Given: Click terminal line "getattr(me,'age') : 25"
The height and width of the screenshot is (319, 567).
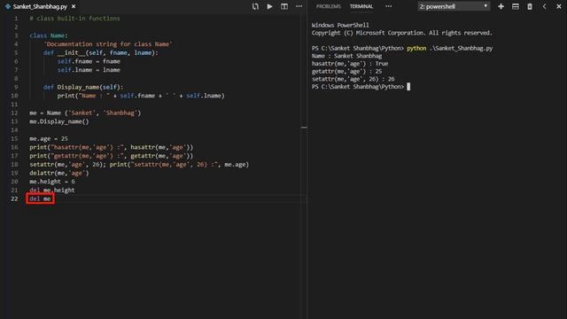Looking at the screenshot, I should coord(346,71).
